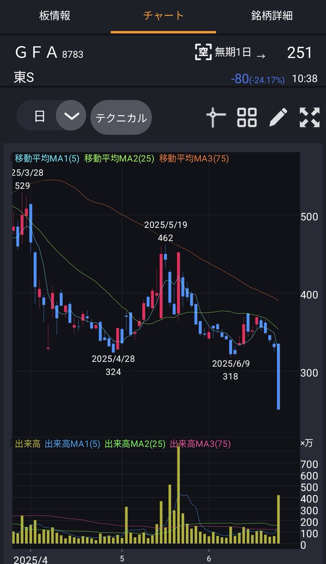The height and width of the screenshot is (564, 326).
Task: Click the 25/3/28 high date label
Action: [x=28, y=172]
